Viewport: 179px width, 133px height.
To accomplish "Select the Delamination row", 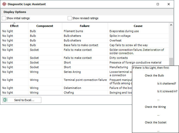I will coord(72,88).
